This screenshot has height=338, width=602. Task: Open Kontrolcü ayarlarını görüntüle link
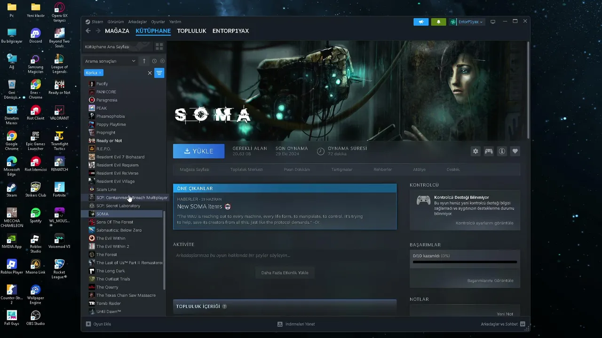pos(484,223)
